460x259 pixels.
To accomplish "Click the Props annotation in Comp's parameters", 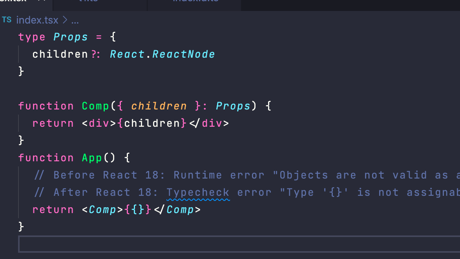I will pyautogui.click(x=233, y=106).
